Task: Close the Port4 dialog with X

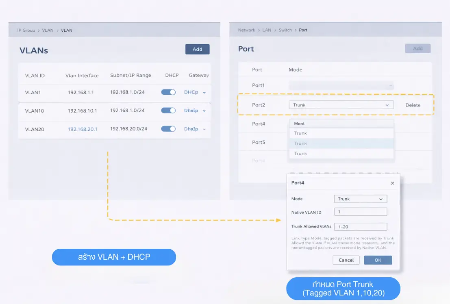Action: tap(392, 183)
